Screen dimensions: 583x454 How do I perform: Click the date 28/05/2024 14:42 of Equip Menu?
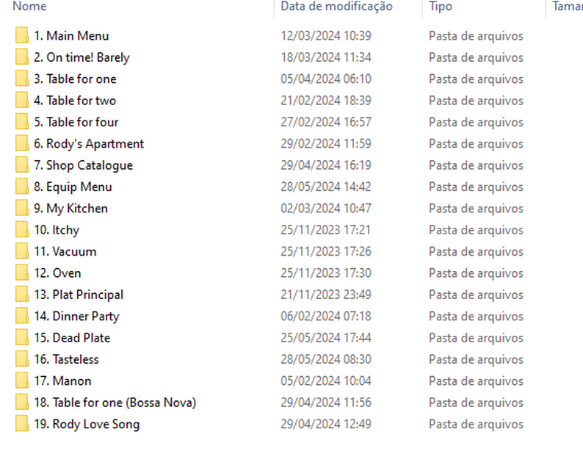326,187
